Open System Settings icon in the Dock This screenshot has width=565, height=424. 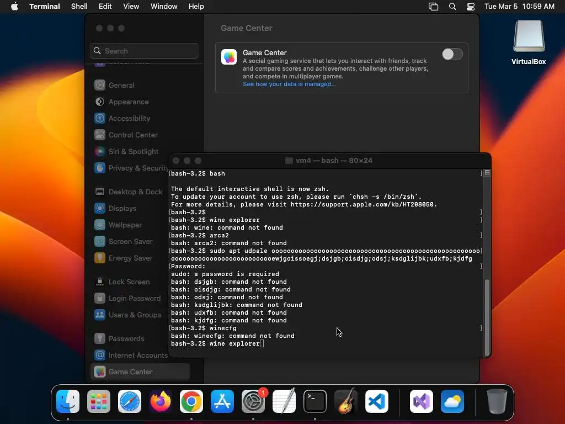coord(253,401)
